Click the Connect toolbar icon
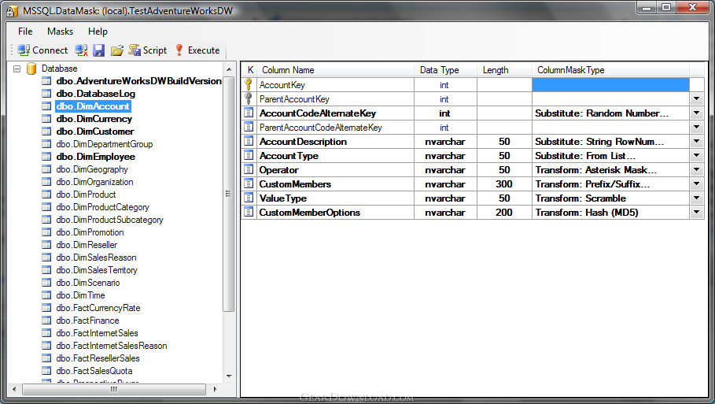Image resolution: width=715 pixels, height=404 pixels. (24, 50)
